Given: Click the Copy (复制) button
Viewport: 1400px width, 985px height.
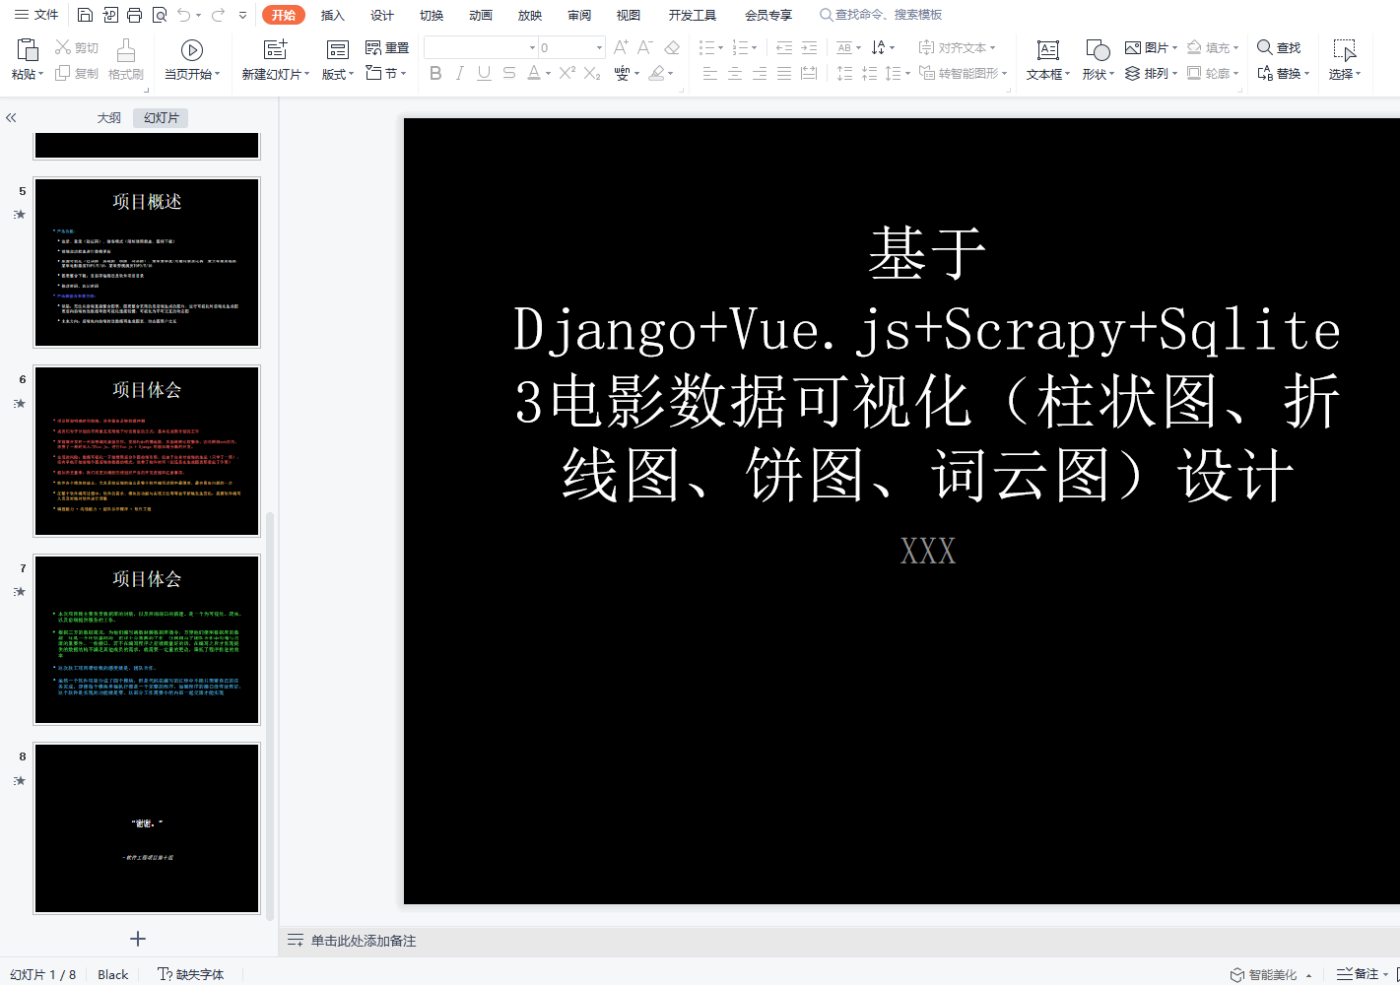Looking at the screenshot, I should 77,73.
